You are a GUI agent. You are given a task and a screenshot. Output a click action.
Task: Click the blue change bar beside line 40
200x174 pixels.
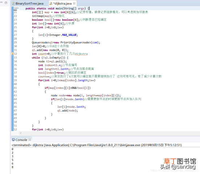(x=12, y=84)
